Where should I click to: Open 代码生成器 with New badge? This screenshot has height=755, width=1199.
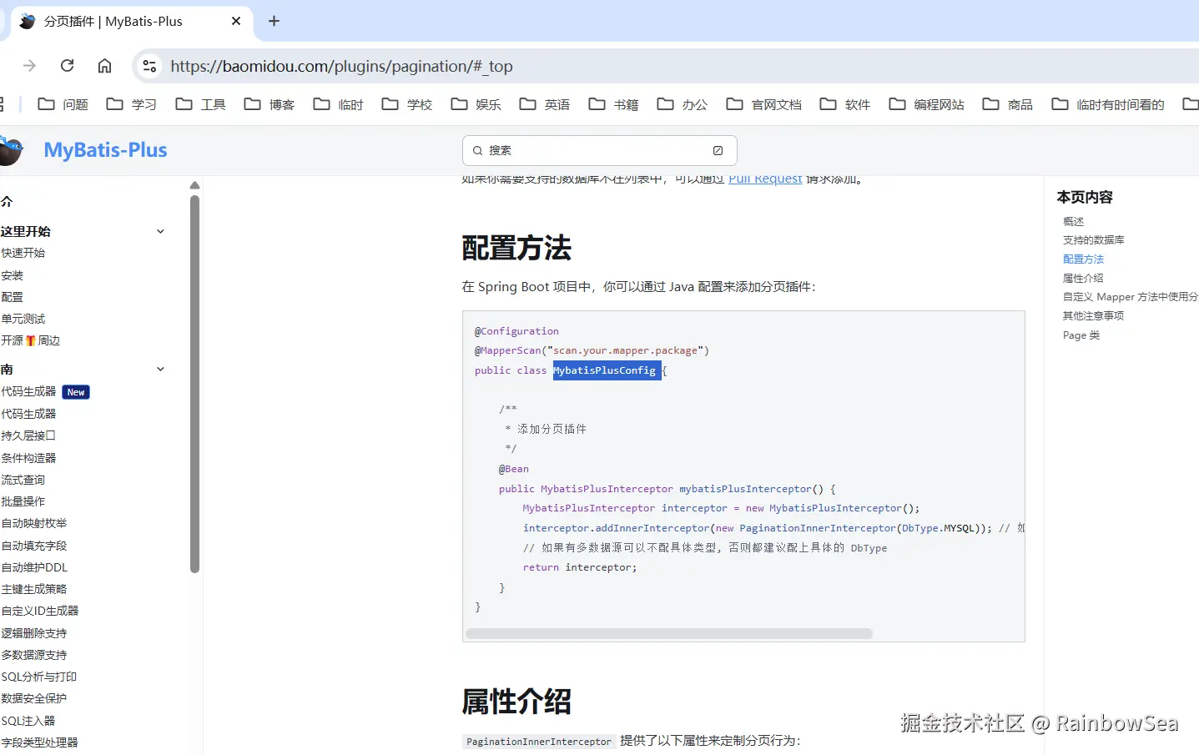point(45,391)
